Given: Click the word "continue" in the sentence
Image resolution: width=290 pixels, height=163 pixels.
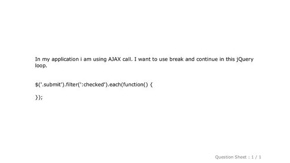Looking at the screenshot, I should click(x=207, y=59).
